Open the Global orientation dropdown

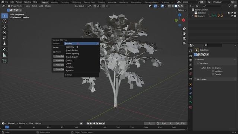point(81,6)
